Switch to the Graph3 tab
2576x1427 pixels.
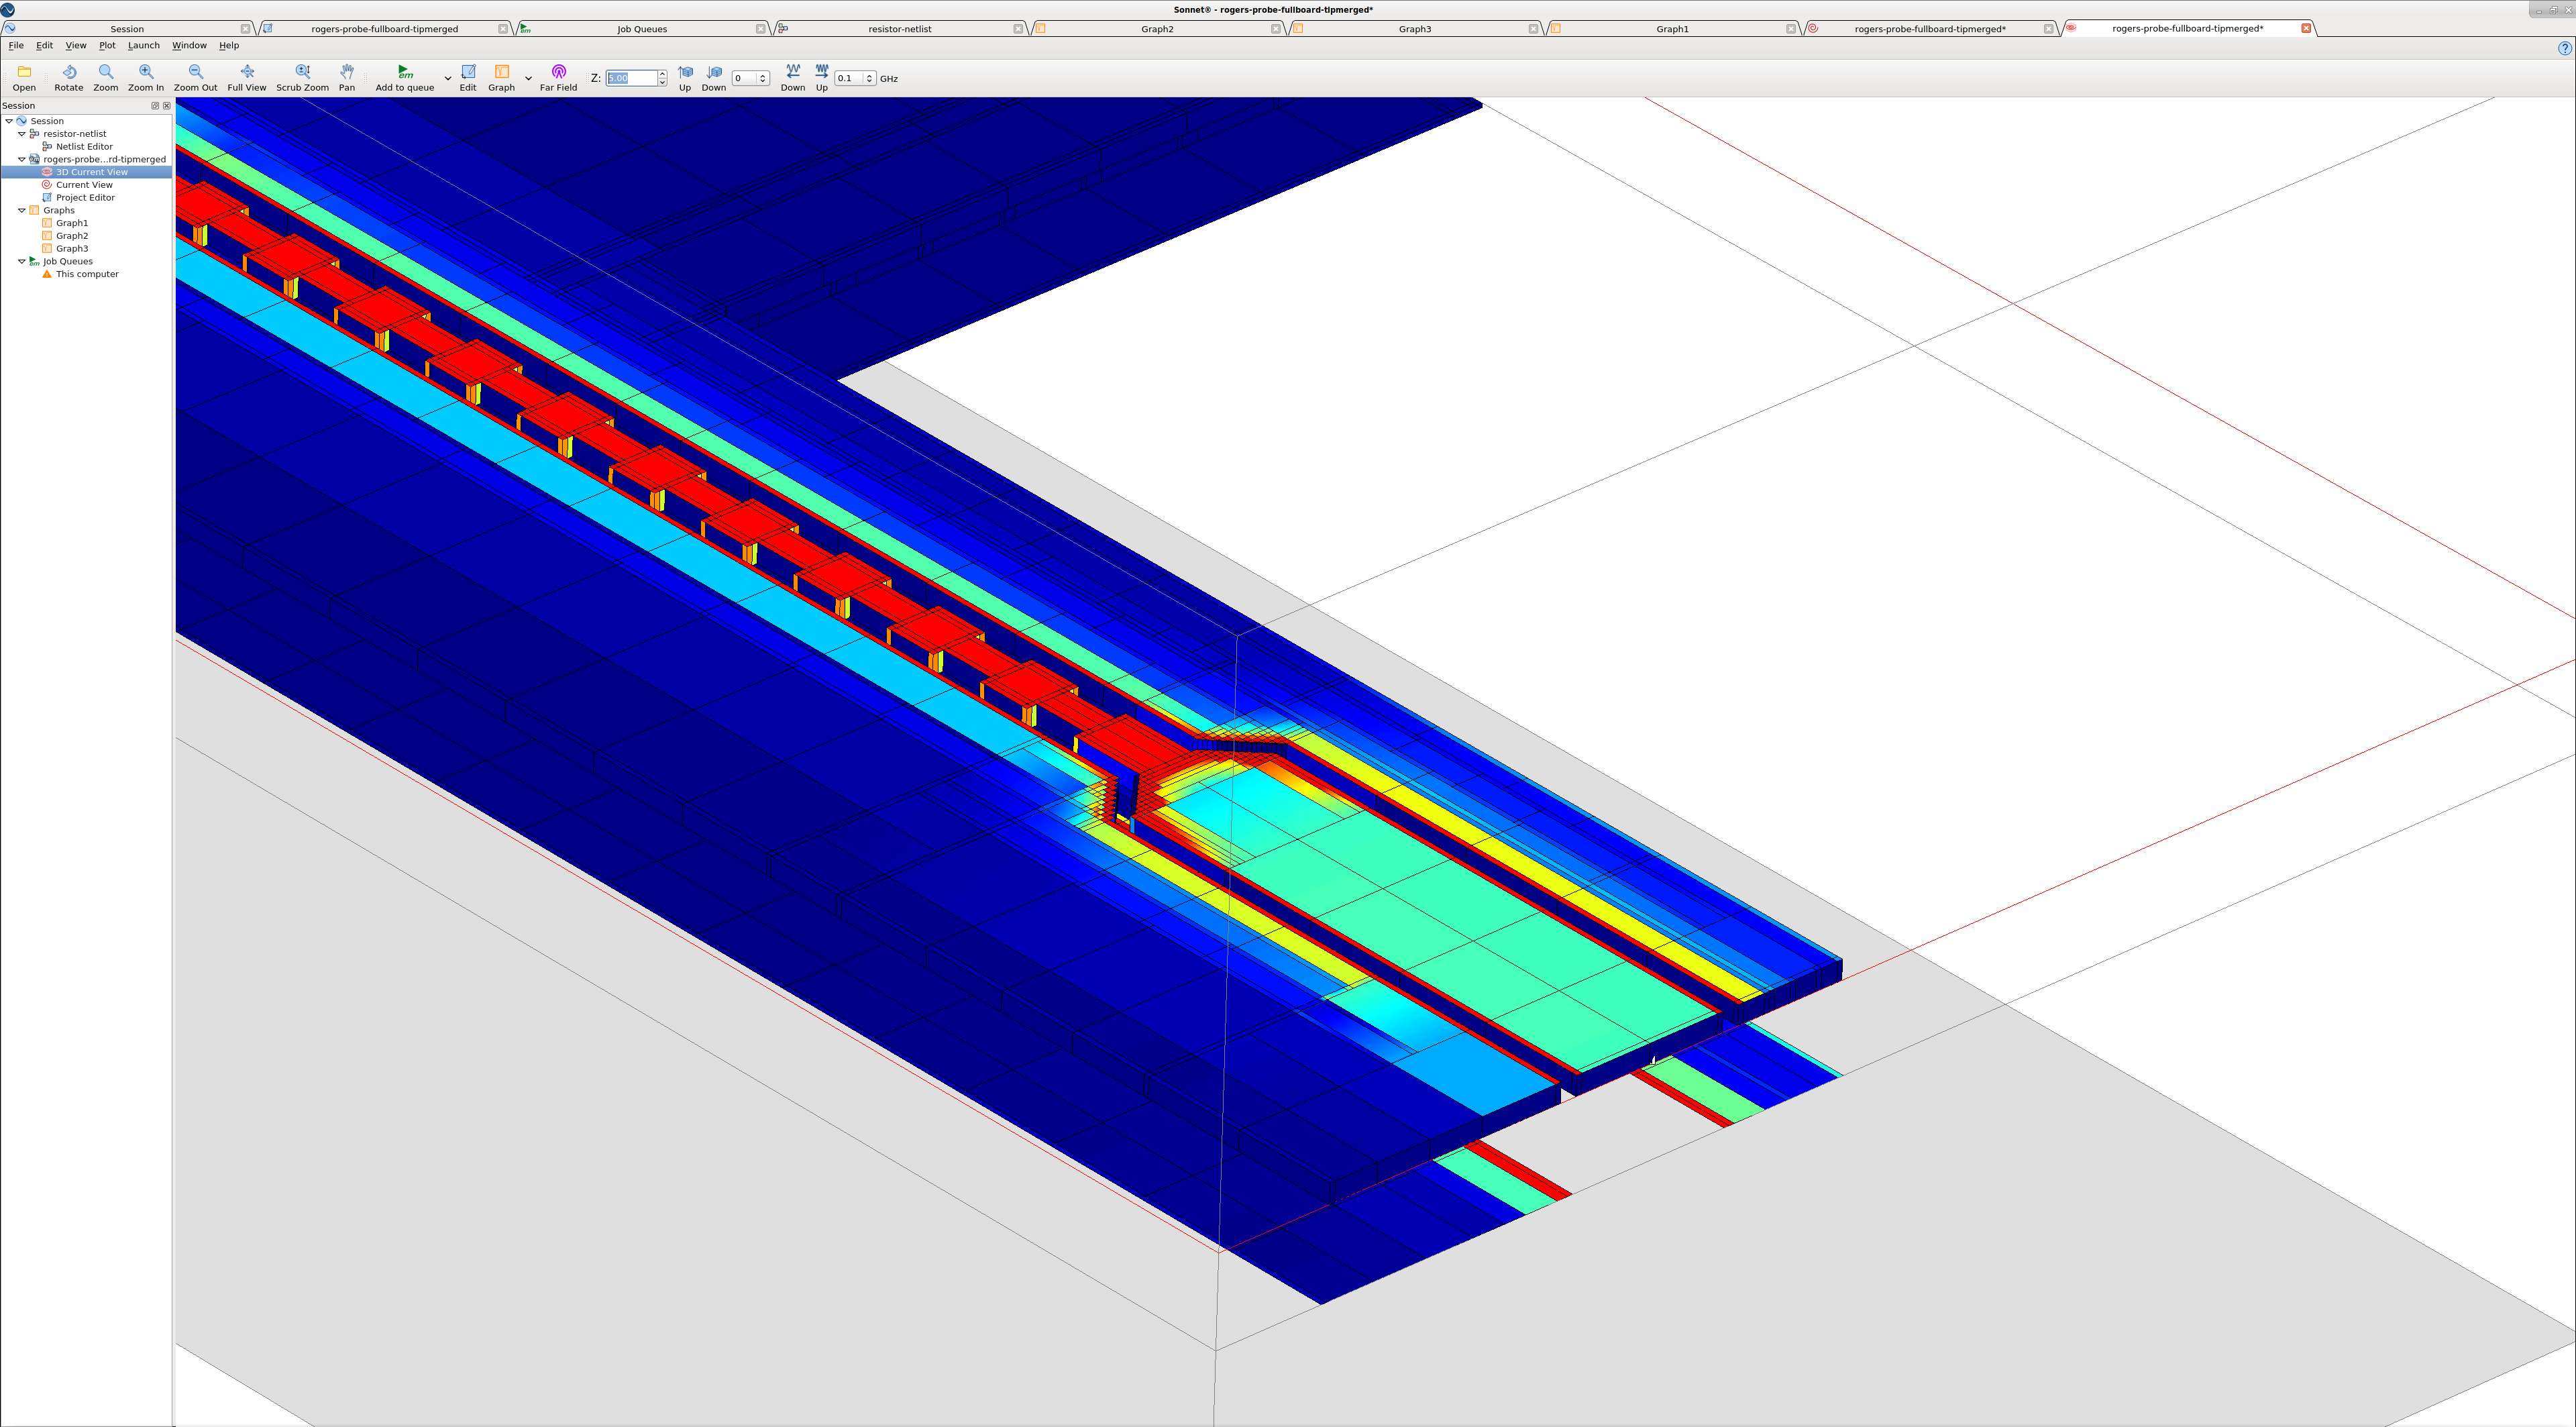click(x=1415, y=29)
